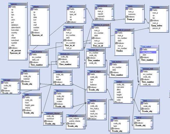Click key icon beside pop_index in populate
The height and width of the screenshot is (134, 170).
152,25
